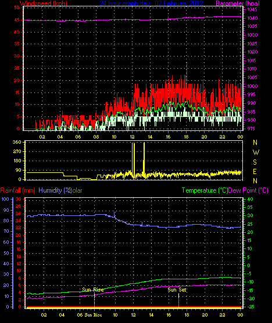The height and width of the screenshot is (323, 272).
Task: Click the "1040" barometer axis value
Action: click(252, 18)
